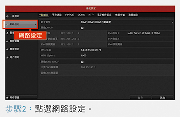Open the tab right after the email settings tab
The height and width of the screenshot is (117, 180).
coord(120,15)
